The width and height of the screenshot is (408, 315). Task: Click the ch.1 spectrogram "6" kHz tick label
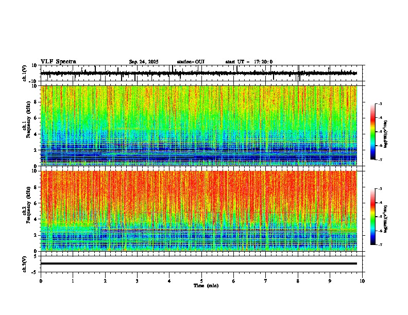click(x=36, y=118)
